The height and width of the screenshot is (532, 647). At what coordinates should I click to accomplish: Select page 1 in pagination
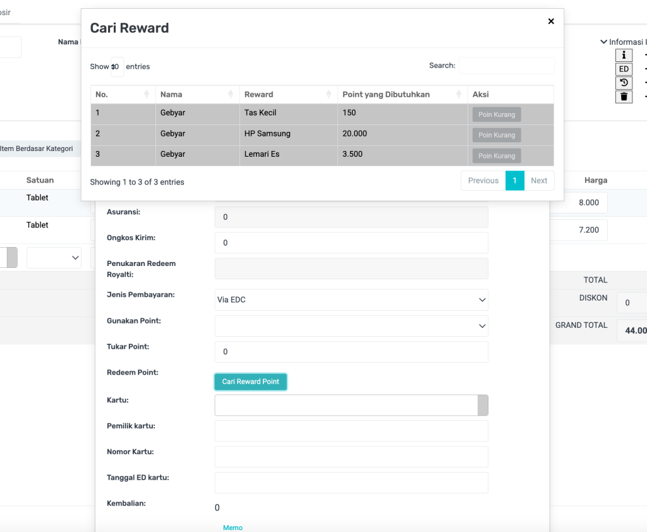(514, 181)
